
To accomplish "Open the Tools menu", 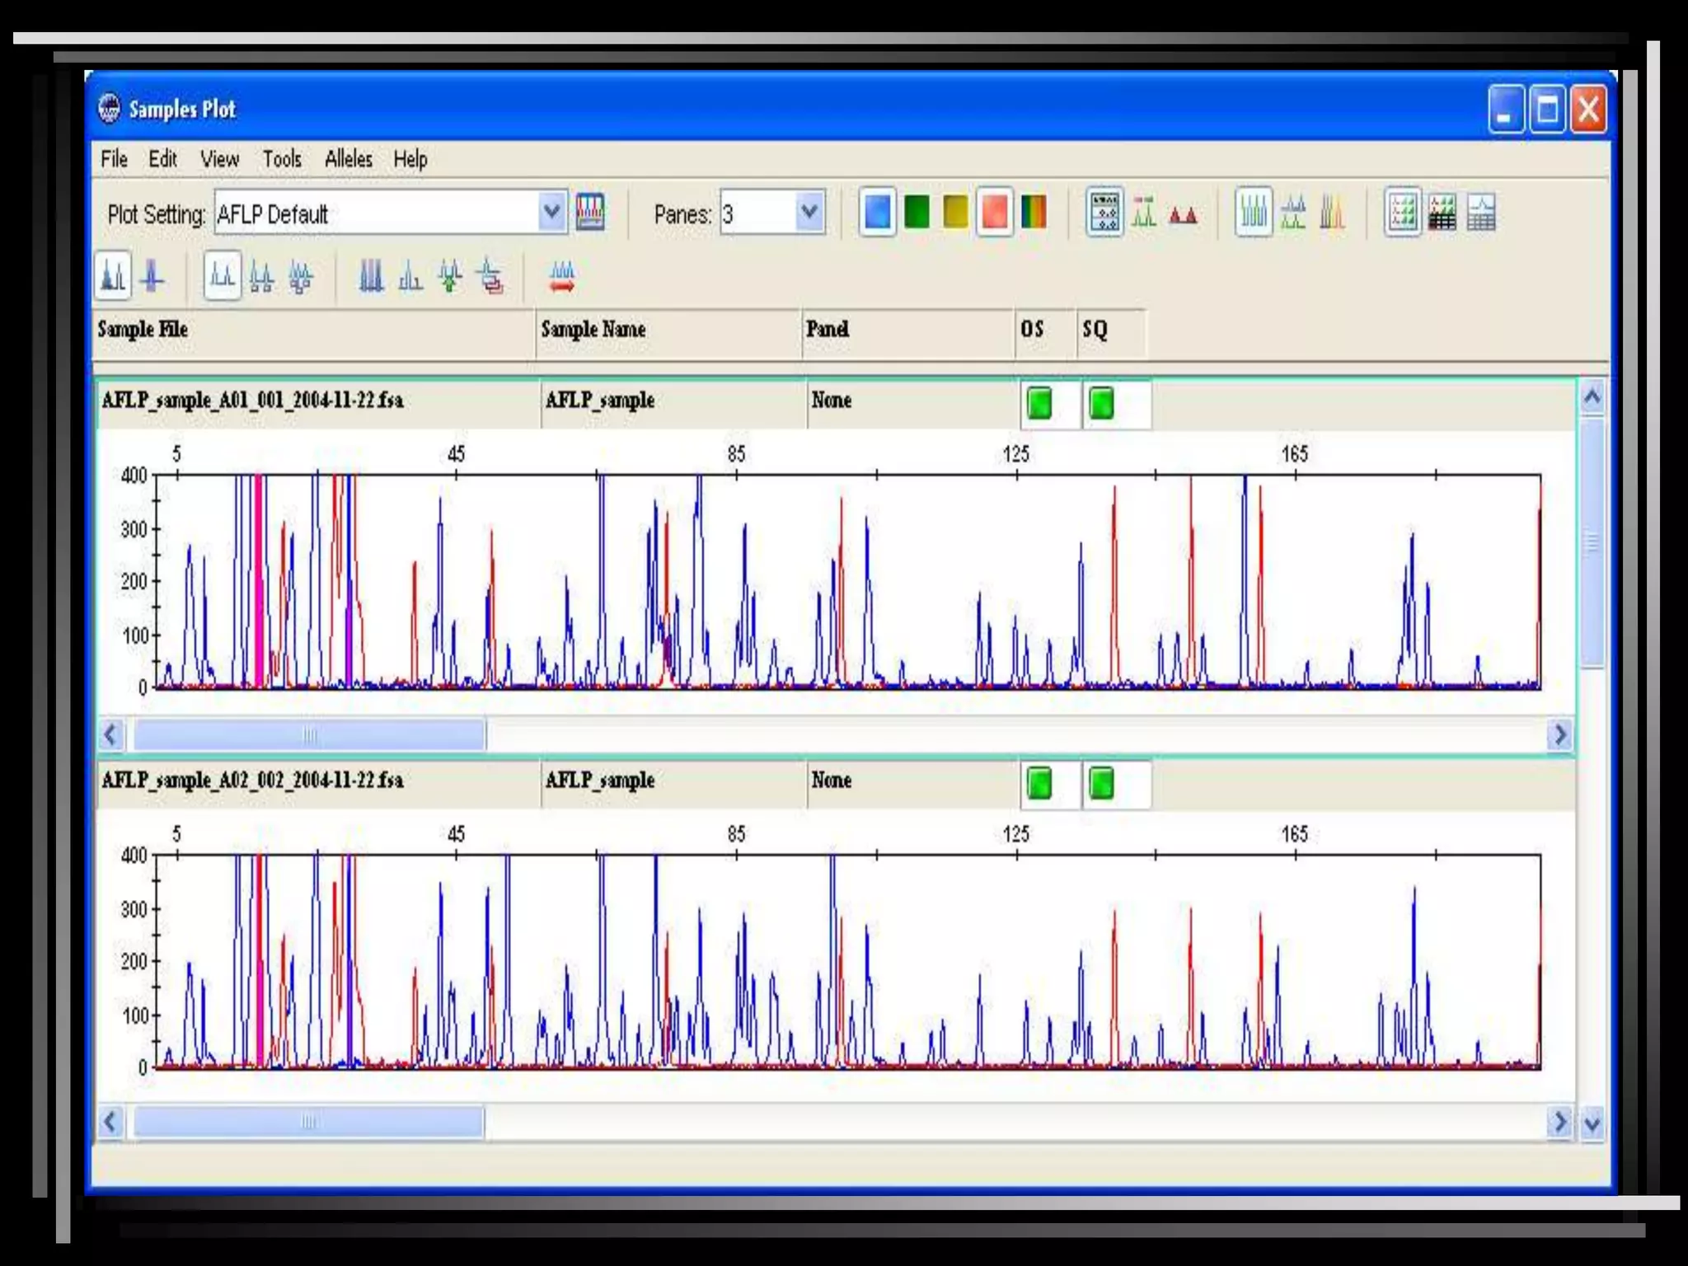I will pyautogui.click(x=282, y=159).
